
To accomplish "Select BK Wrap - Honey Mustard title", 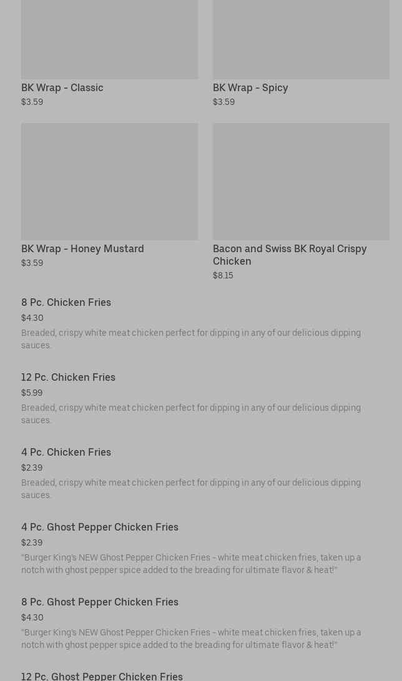I will (x=82, y=249).
